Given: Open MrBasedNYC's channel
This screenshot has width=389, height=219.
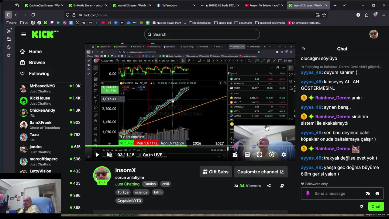Looking at the screenshot, I should [x=50, y=89].
